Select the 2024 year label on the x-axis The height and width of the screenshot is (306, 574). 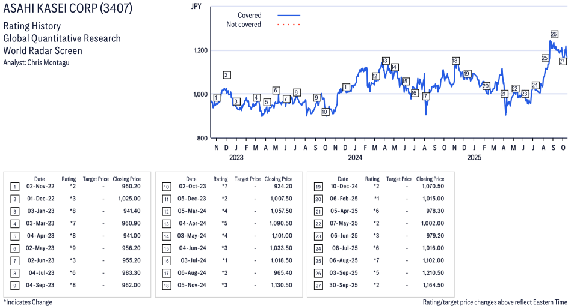355,158
